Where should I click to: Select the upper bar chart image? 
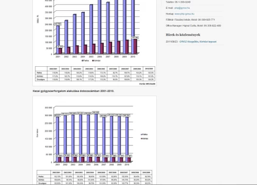(x=95, y=43)
